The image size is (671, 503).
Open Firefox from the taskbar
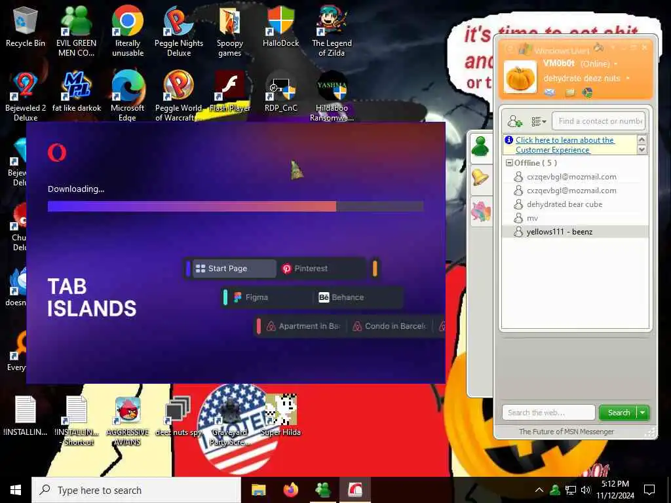coord(291,490)
